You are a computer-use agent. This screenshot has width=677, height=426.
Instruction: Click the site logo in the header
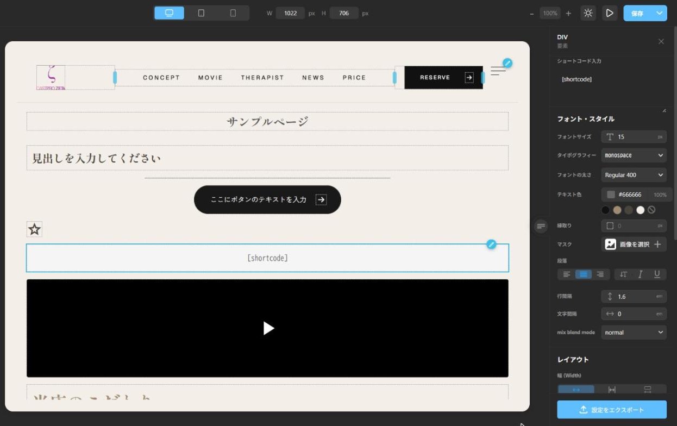click(x=51, y=78)
